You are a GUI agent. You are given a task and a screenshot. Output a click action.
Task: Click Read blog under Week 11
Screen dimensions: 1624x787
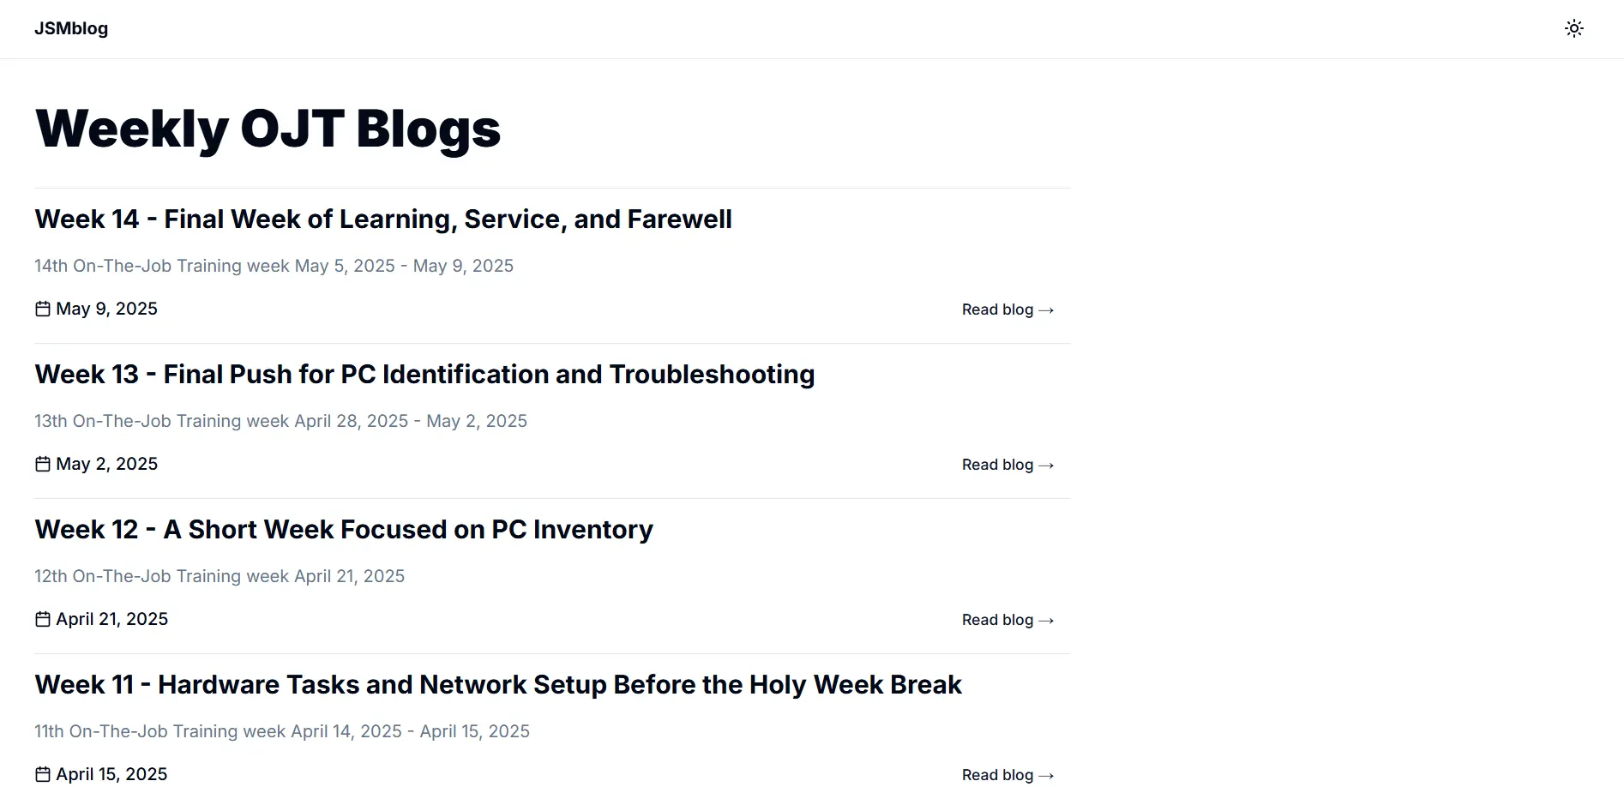click(x=996, y=775)
